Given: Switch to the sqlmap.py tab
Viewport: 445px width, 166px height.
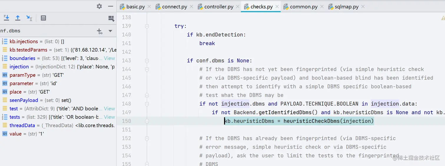Looking at the screenshot, I should (x=347, y=6).
